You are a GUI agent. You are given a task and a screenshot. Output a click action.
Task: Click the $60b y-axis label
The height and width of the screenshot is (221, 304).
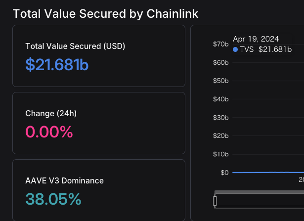[221, 63]
